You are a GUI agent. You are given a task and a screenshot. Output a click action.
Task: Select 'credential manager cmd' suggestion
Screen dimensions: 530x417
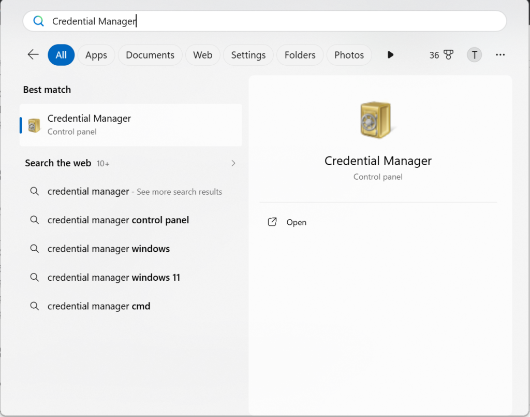point(130,307)
